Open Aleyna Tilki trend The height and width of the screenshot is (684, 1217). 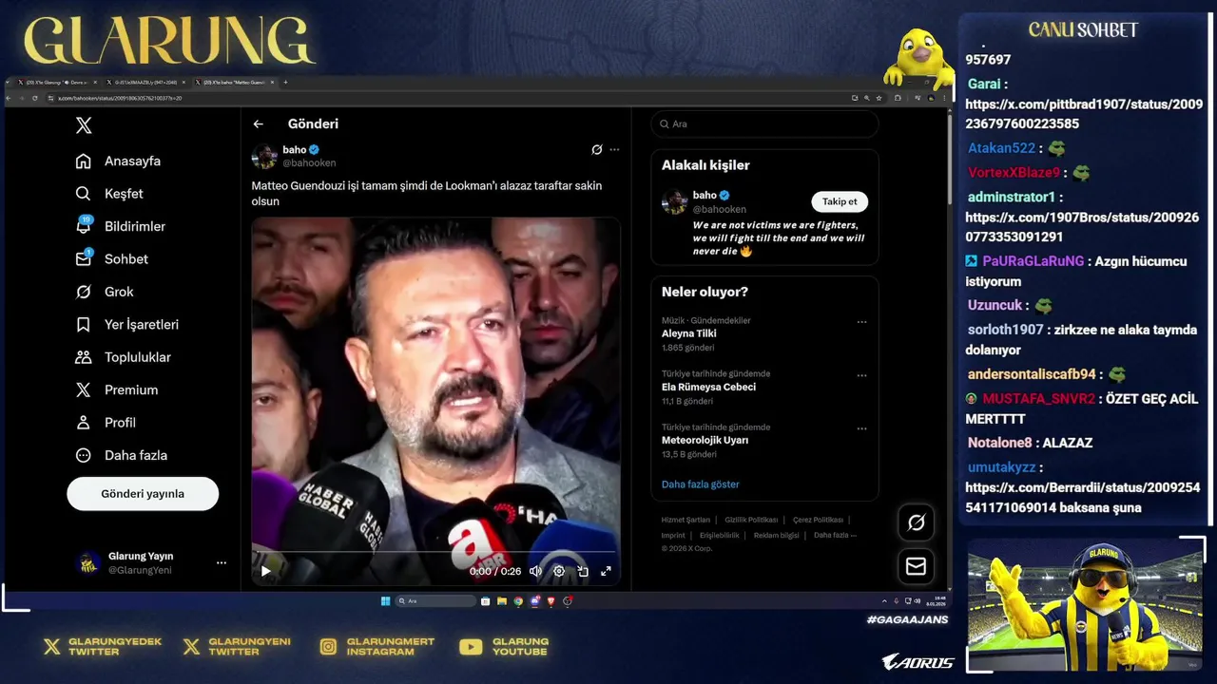tap(689, 333)
